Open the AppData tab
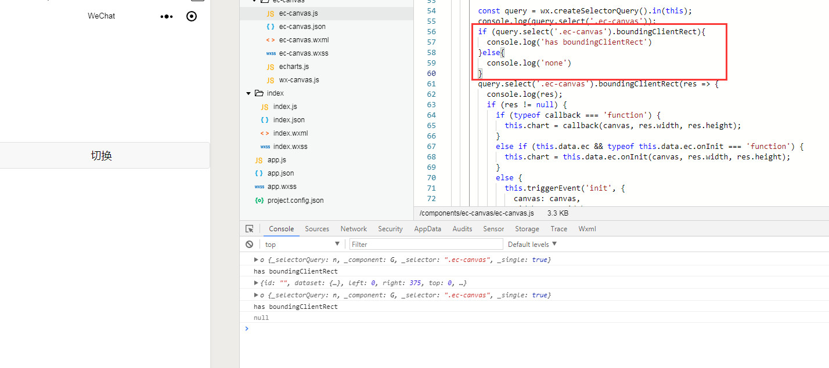The height and width of the screenshot is (368, 829). [x=427, y=229]
